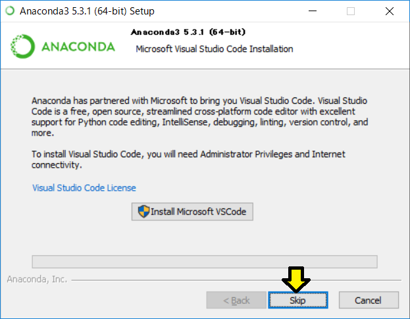The image size is (410, 319).
Task: Click the Anaconda icon in the title bar
Action: click(10, 11)
